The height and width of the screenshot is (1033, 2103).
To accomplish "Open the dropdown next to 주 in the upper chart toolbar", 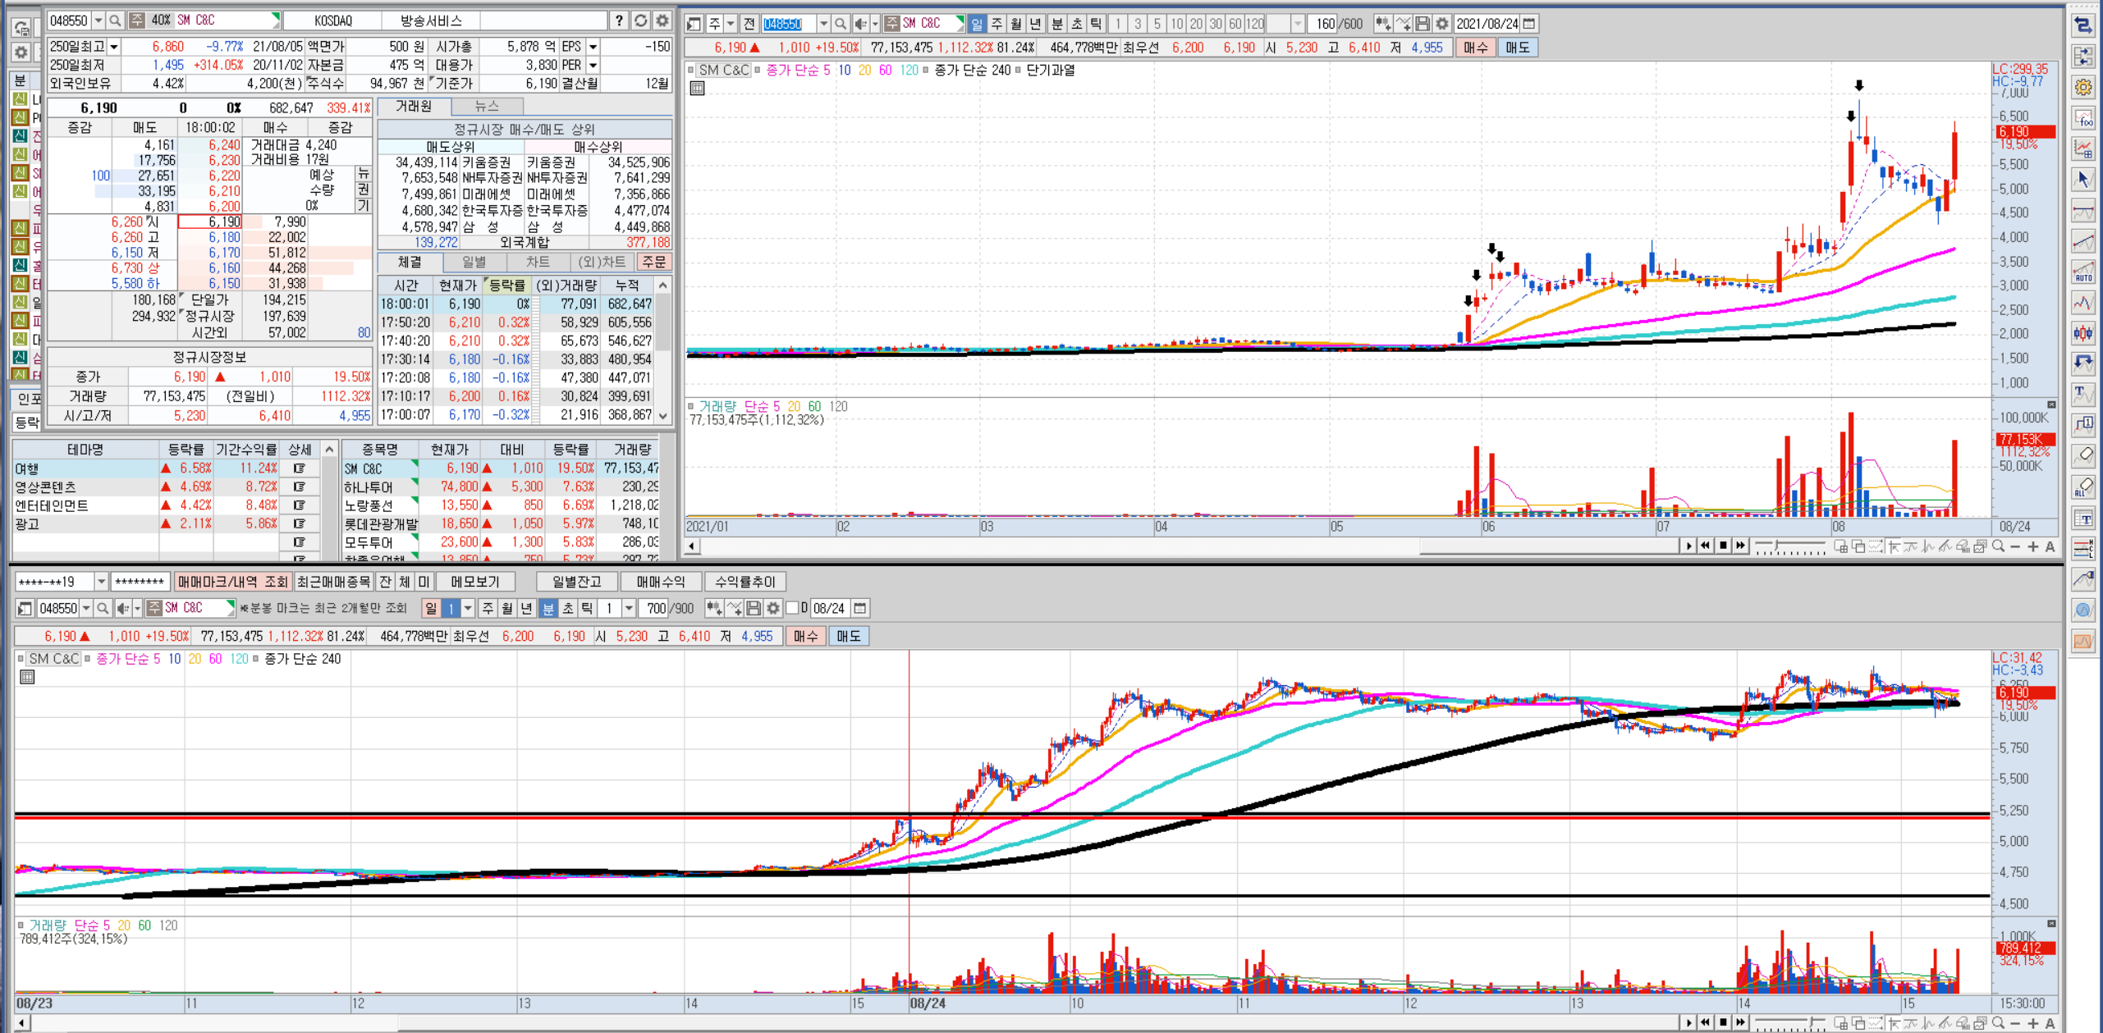I will pyautogui.click(x=731, y=24).
